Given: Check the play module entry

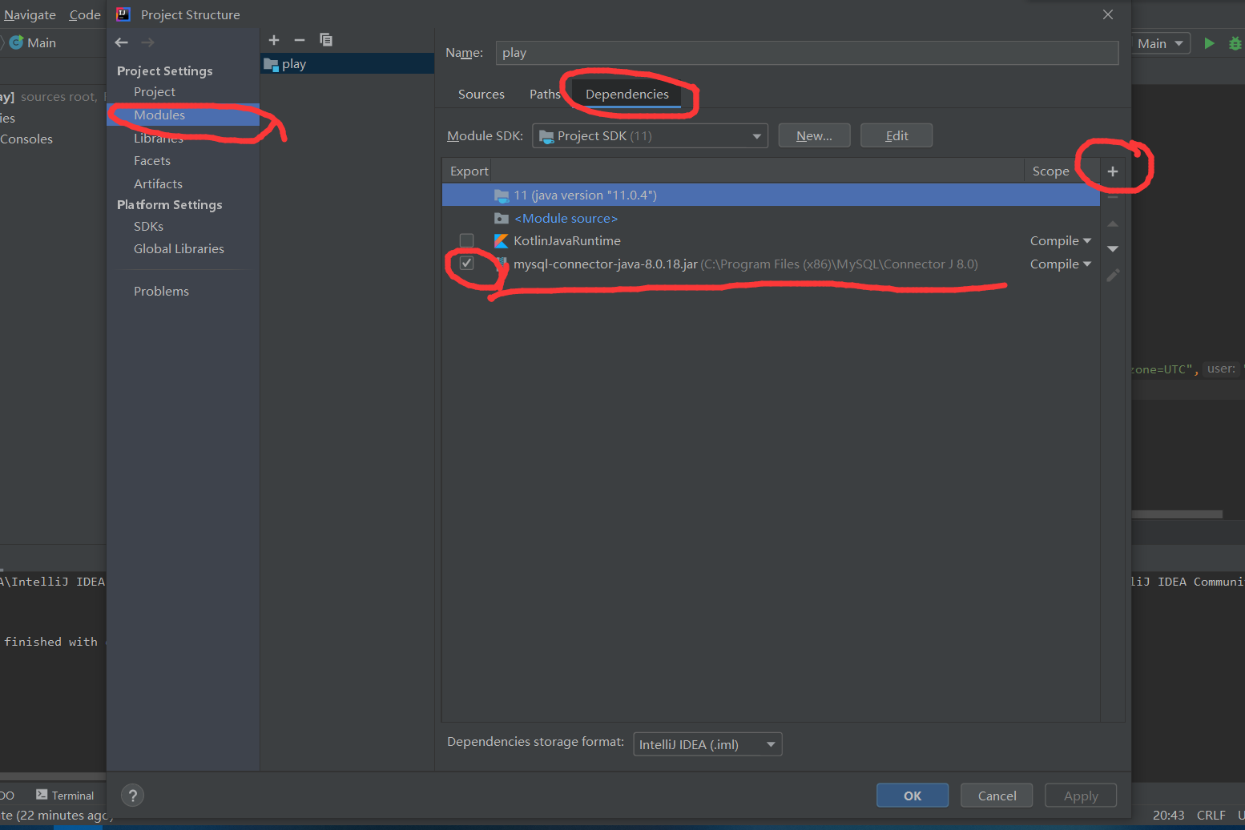Looking at the screenshot, I should pos(294,63).
